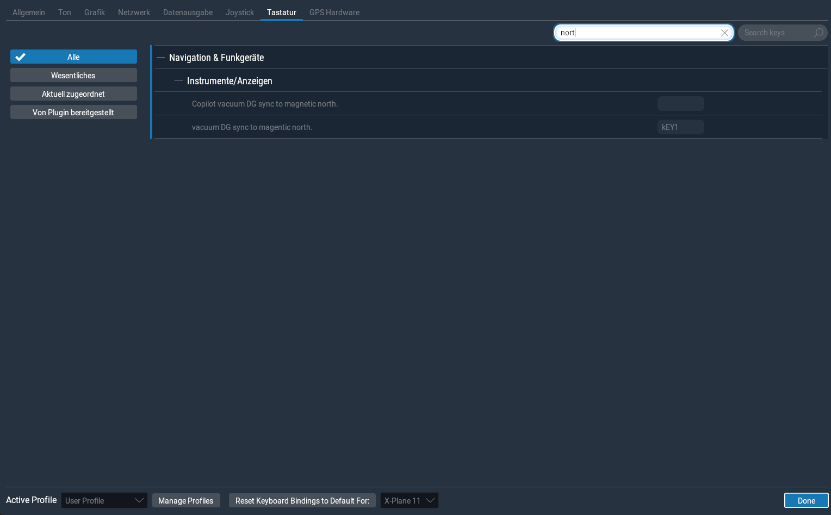Go to the Allgemein tab
Image resolution: width=831 pixels, height=515 pixels.
click(29, 13)
